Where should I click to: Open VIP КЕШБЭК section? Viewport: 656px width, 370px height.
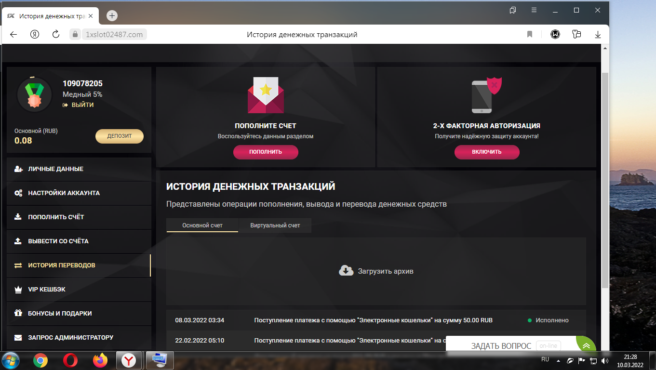point(79,290)
